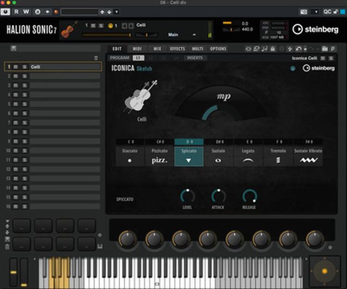Toggle plugin power button
347x289 pixels.
[5, 12]
